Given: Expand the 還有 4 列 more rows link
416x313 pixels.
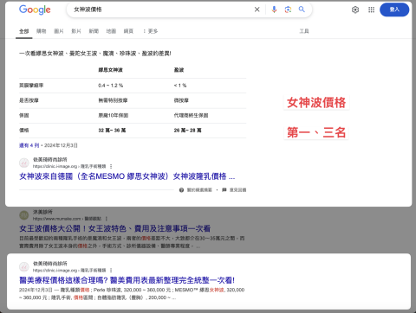Looking at the screenshot, I should (29, 145).
